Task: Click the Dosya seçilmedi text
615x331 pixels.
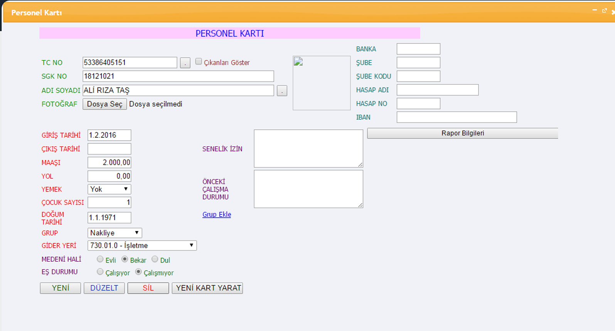Action: [156, 104]
